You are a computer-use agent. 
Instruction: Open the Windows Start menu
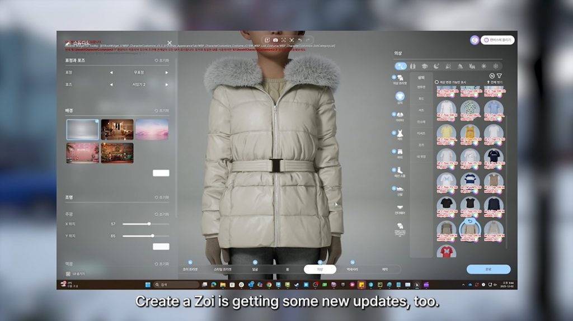(148, 285)
